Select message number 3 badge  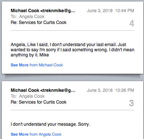(131, 103)
